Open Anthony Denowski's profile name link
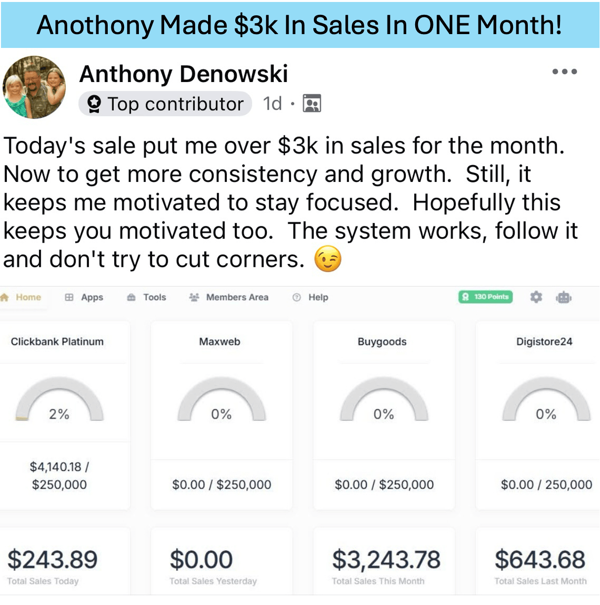Viewport: 600px width, 605px height. point(184,74)
